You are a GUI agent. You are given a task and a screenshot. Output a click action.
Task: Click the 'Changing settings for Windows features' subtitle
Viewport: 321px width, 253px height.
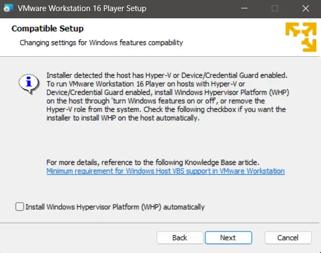click(x=101, y=42)
